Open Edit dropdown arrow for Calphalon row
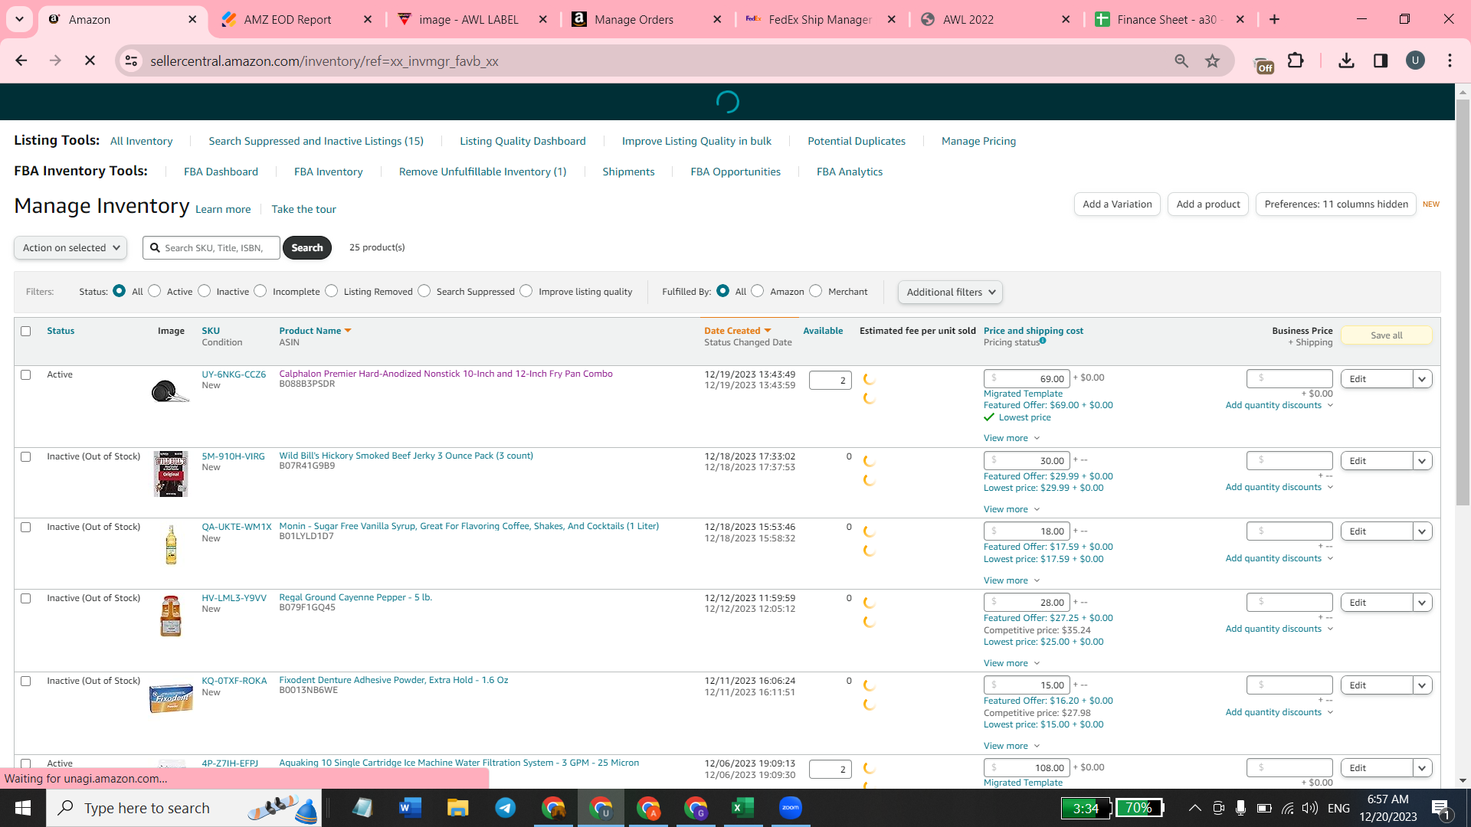 tap(1423, 379)
